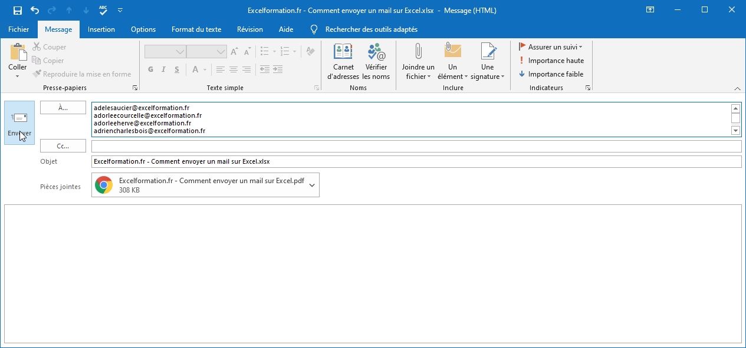Screen dimensions: 746x348
Task: Align text left
Action: (221, 69)
